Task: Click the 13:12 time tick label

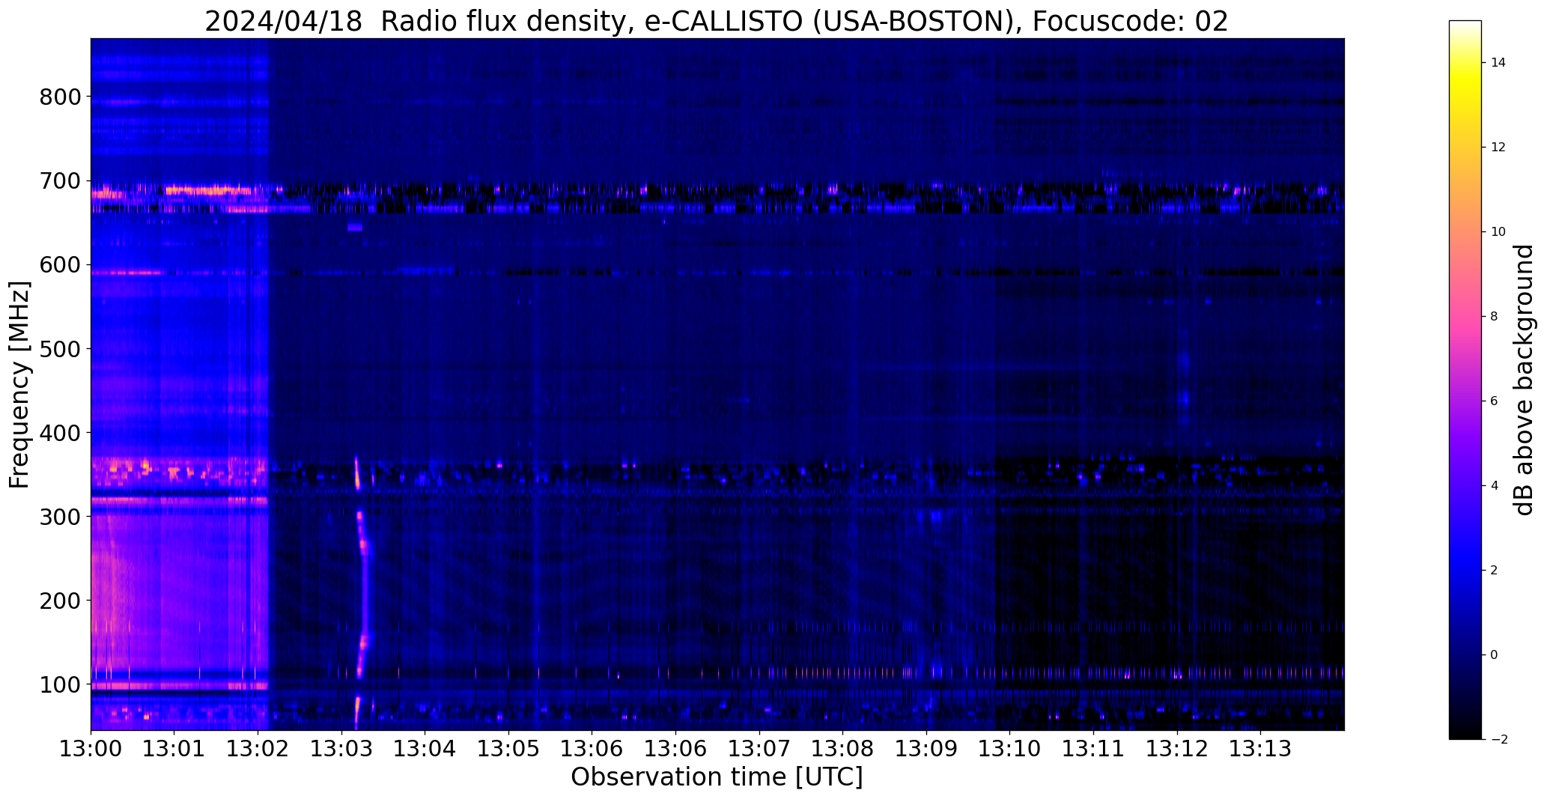Action: click(1177, 748)
